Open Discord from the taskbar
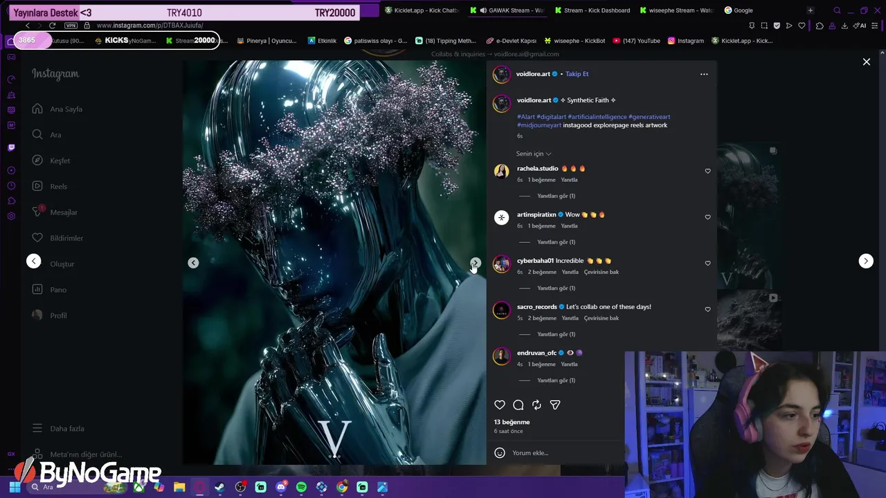The image size is (886, 498). pos(281,488)
